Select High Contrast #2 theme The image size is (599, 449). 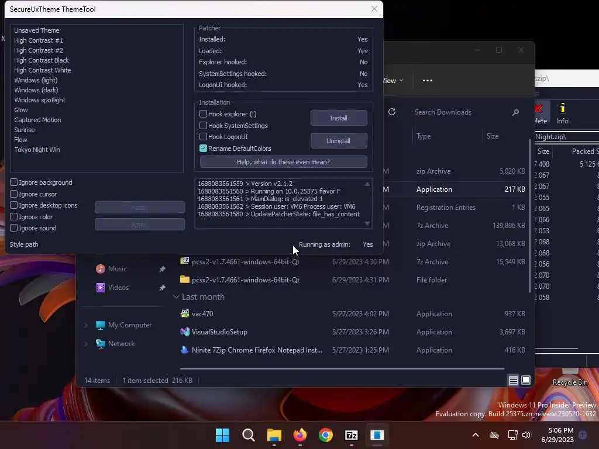39,50
